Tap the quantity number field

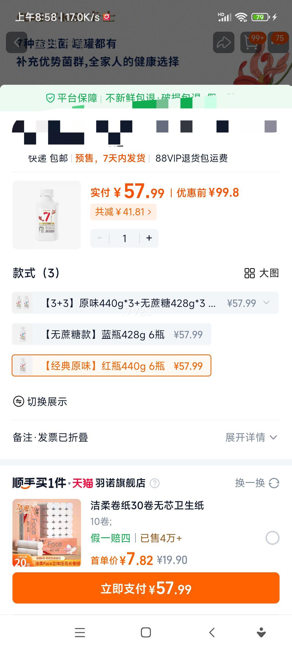pyautogui.click(x=124, y=238)
